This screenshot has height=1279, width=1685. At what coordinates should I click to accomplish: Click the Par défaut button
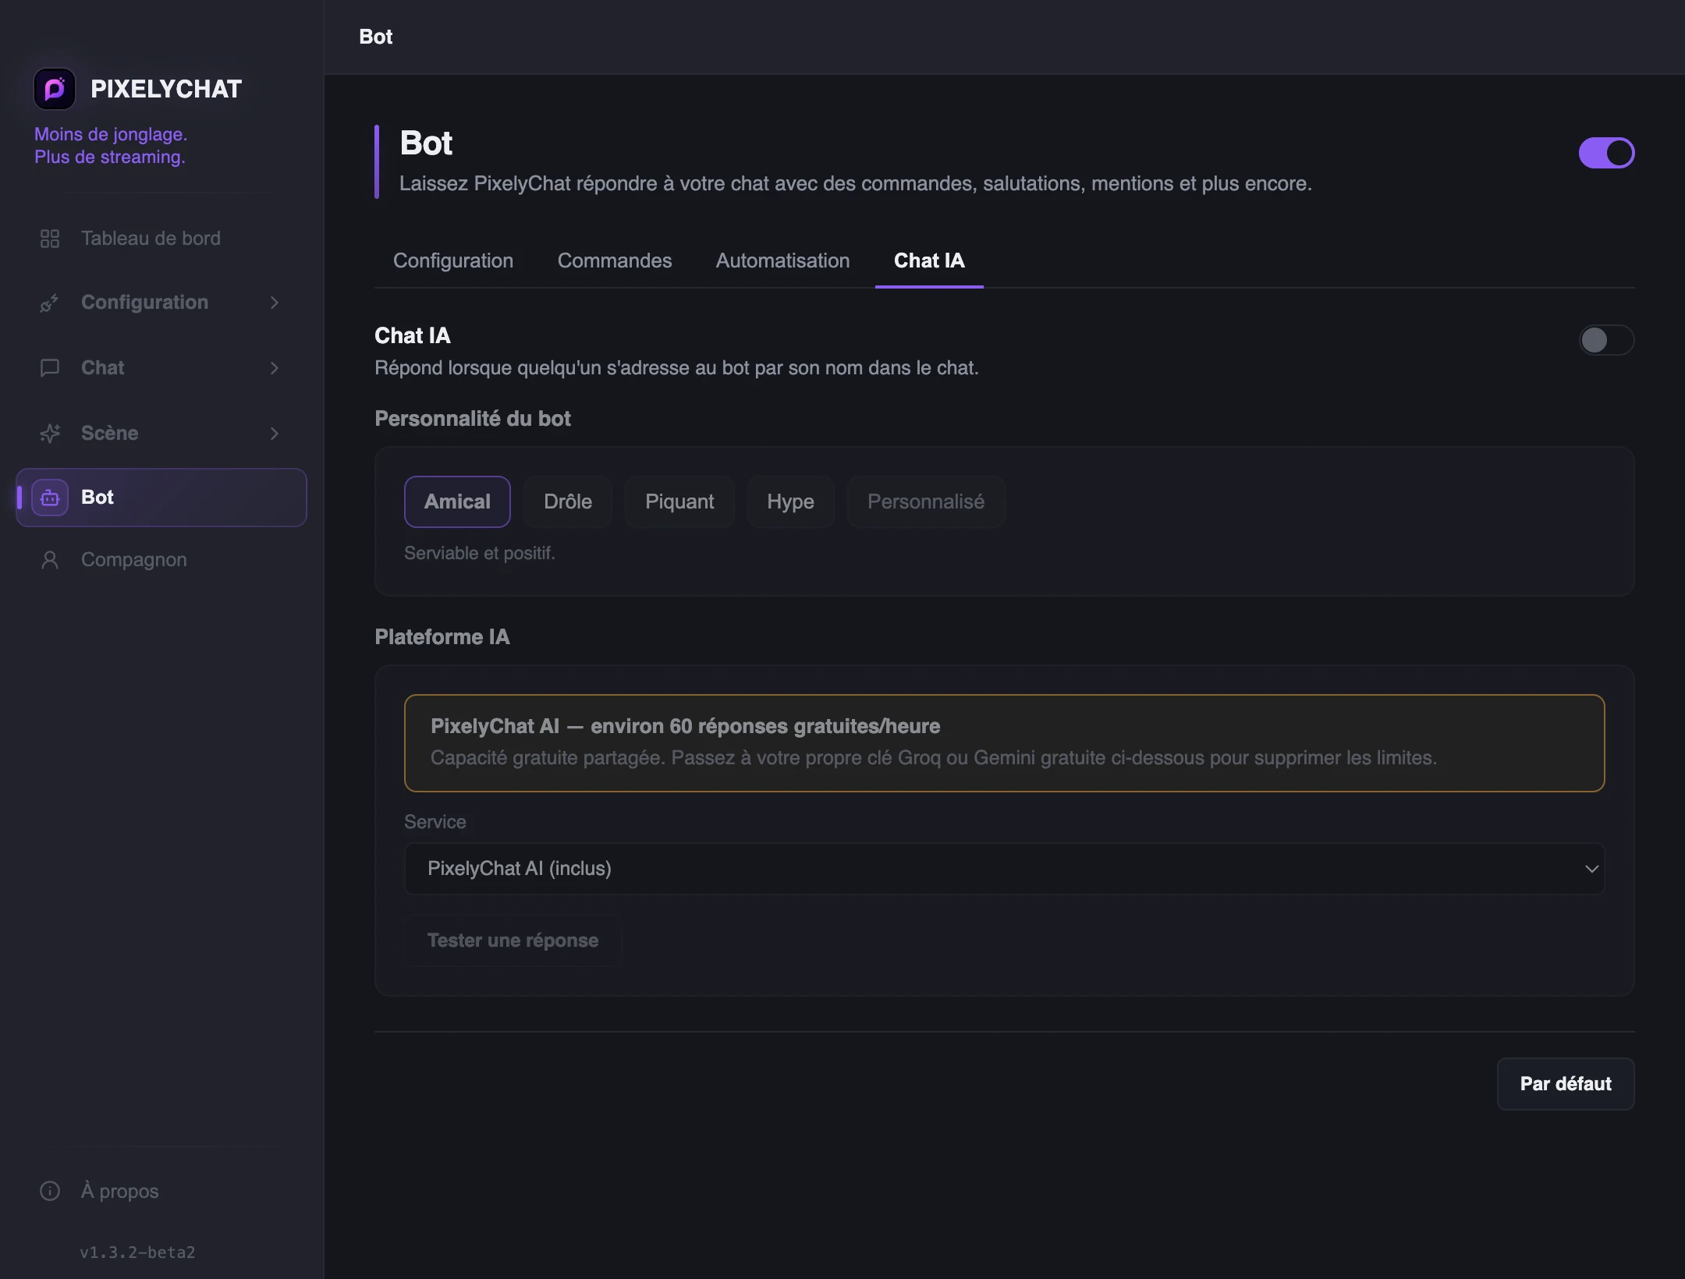[x=1566, y=1084]
